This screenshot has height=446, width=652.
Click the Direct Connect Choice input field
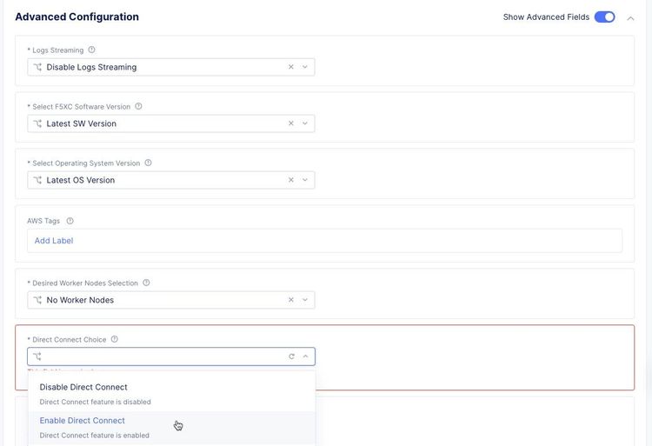pyautogui.click(x=161, y=356)
